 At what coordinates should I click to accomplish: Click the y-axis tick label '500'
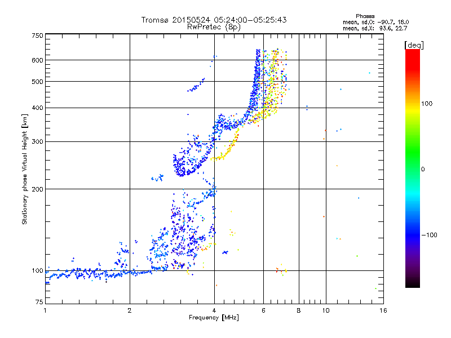[x=38, y=82]
